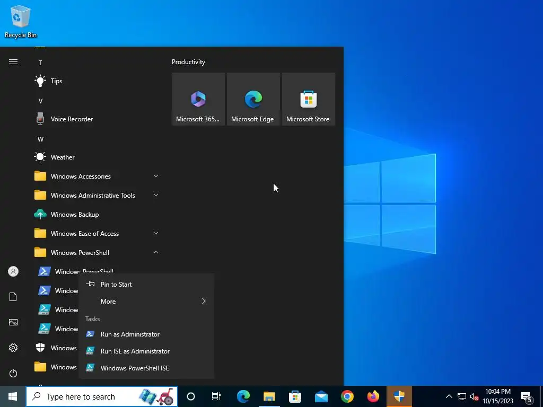Click the Type here to search box
Viewport: 543px width, 407px height.
(102, 396)
